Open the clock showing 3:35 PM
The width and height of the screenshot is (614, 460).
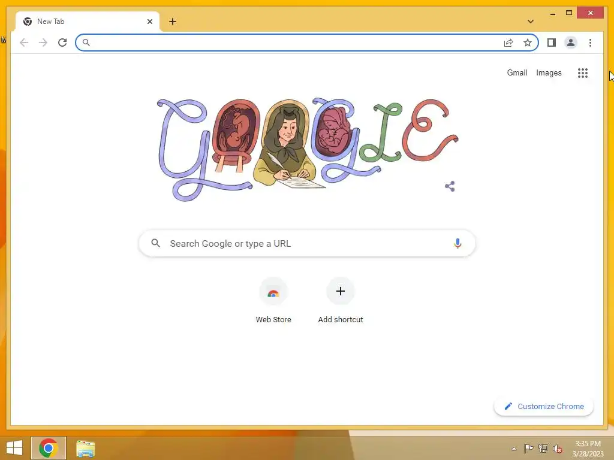588,449
